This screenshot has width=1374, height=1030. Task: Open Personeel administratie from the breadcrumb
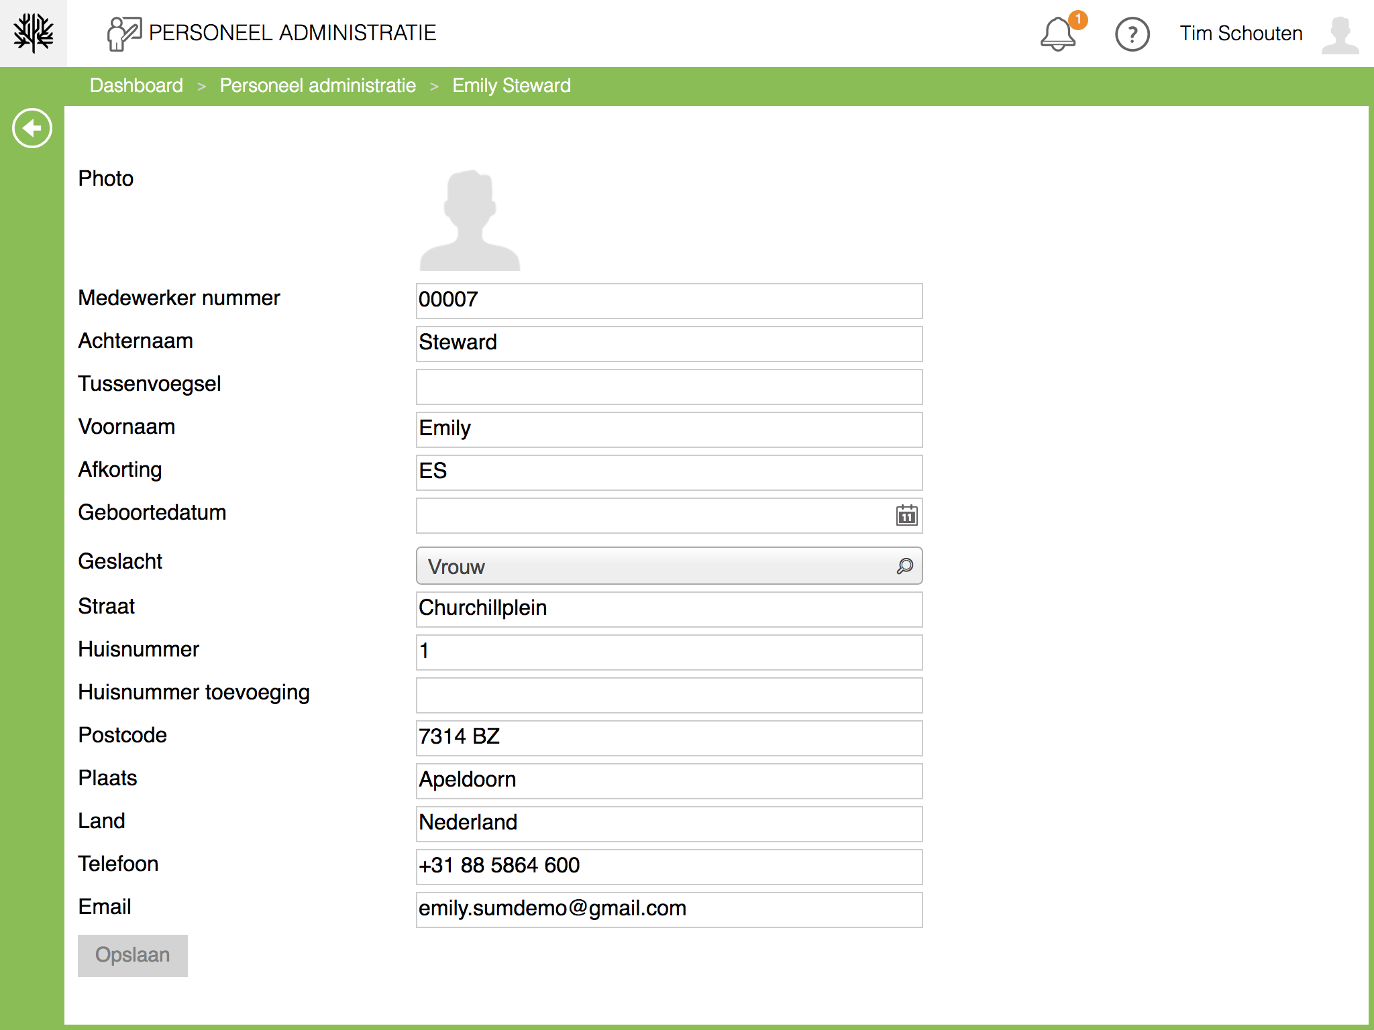(317, 85)
